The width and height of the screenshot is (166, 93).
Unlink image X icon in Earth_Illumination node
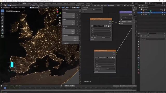click(x=114, y=58)
